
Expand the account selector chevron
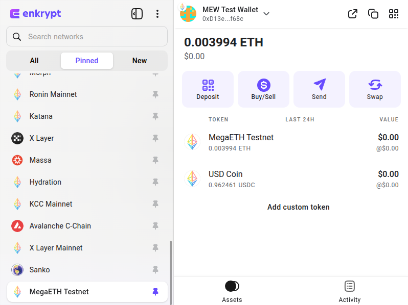pos(266,14)
